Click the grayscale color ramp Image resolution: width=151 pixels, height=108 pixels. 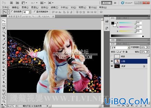[x=127, y=36]
